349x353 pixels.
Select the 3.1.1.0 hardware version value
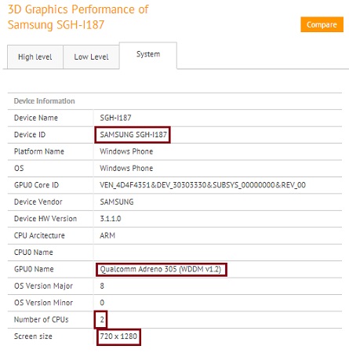111,219
